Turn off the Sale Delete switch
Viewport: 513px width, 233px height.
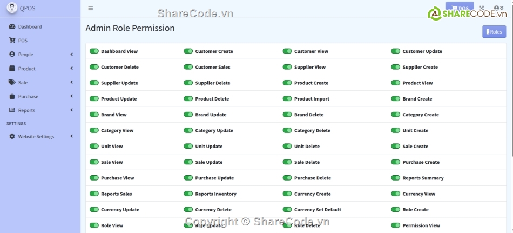(287, 162)
